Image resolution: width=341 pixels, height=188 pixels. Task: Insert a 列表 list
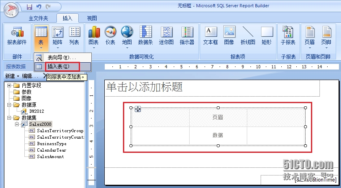(74, 36)
